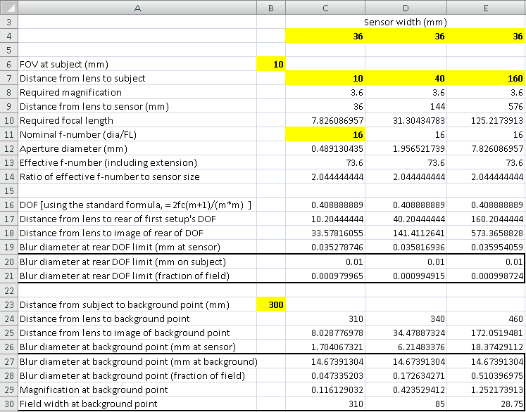Screen dimensions: 526x412
Task: Select rear DOF distance 40.20444444
Action: click(406, 219)
